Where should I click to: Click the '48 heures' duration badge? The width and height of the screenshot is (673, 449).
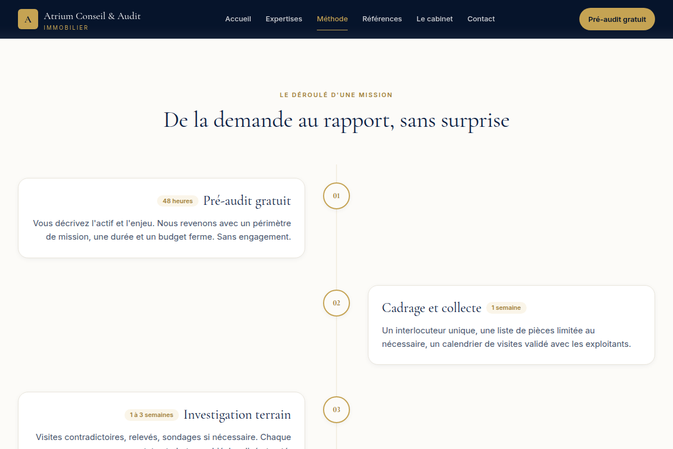click(178, 201)
